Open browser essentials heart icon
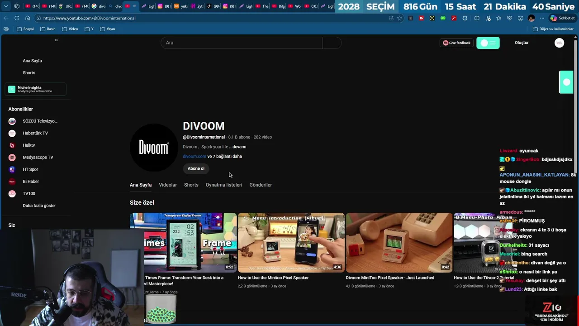 point(510,18)
